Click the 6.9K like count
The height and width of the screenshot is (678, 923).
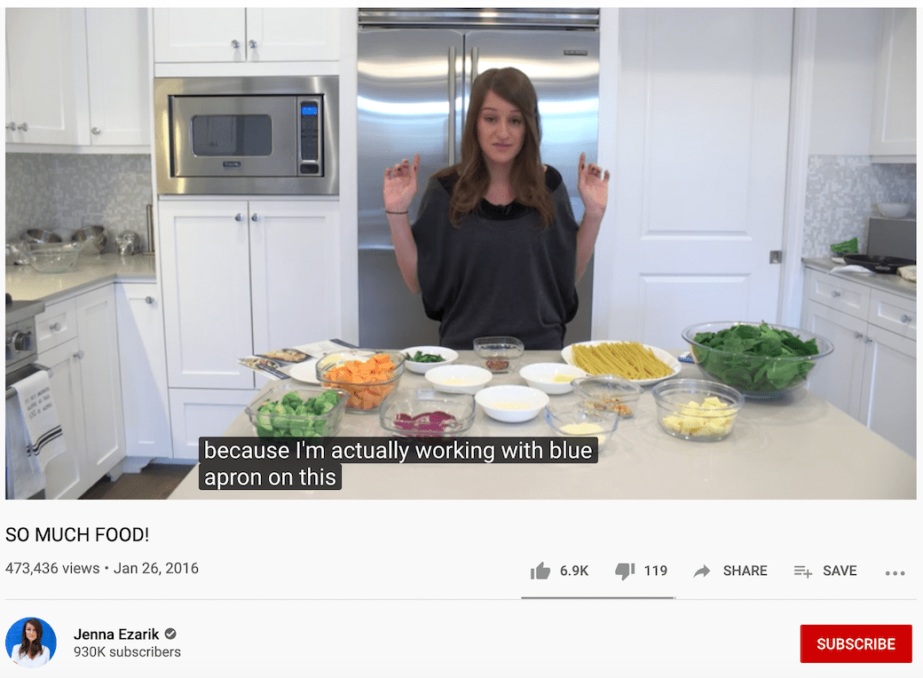point(574,571)
